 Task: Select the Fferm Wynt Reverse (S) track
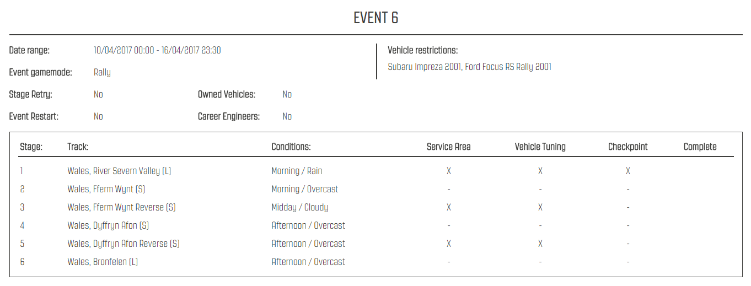[121, 207]
